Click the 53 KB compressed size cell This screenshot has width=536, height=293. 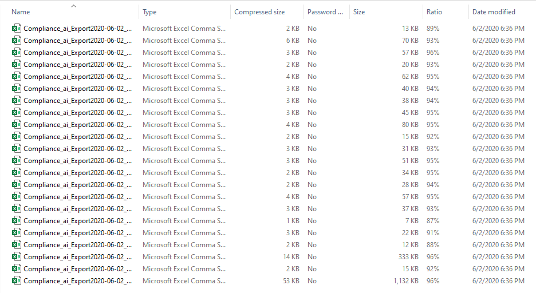coord(291,281)
